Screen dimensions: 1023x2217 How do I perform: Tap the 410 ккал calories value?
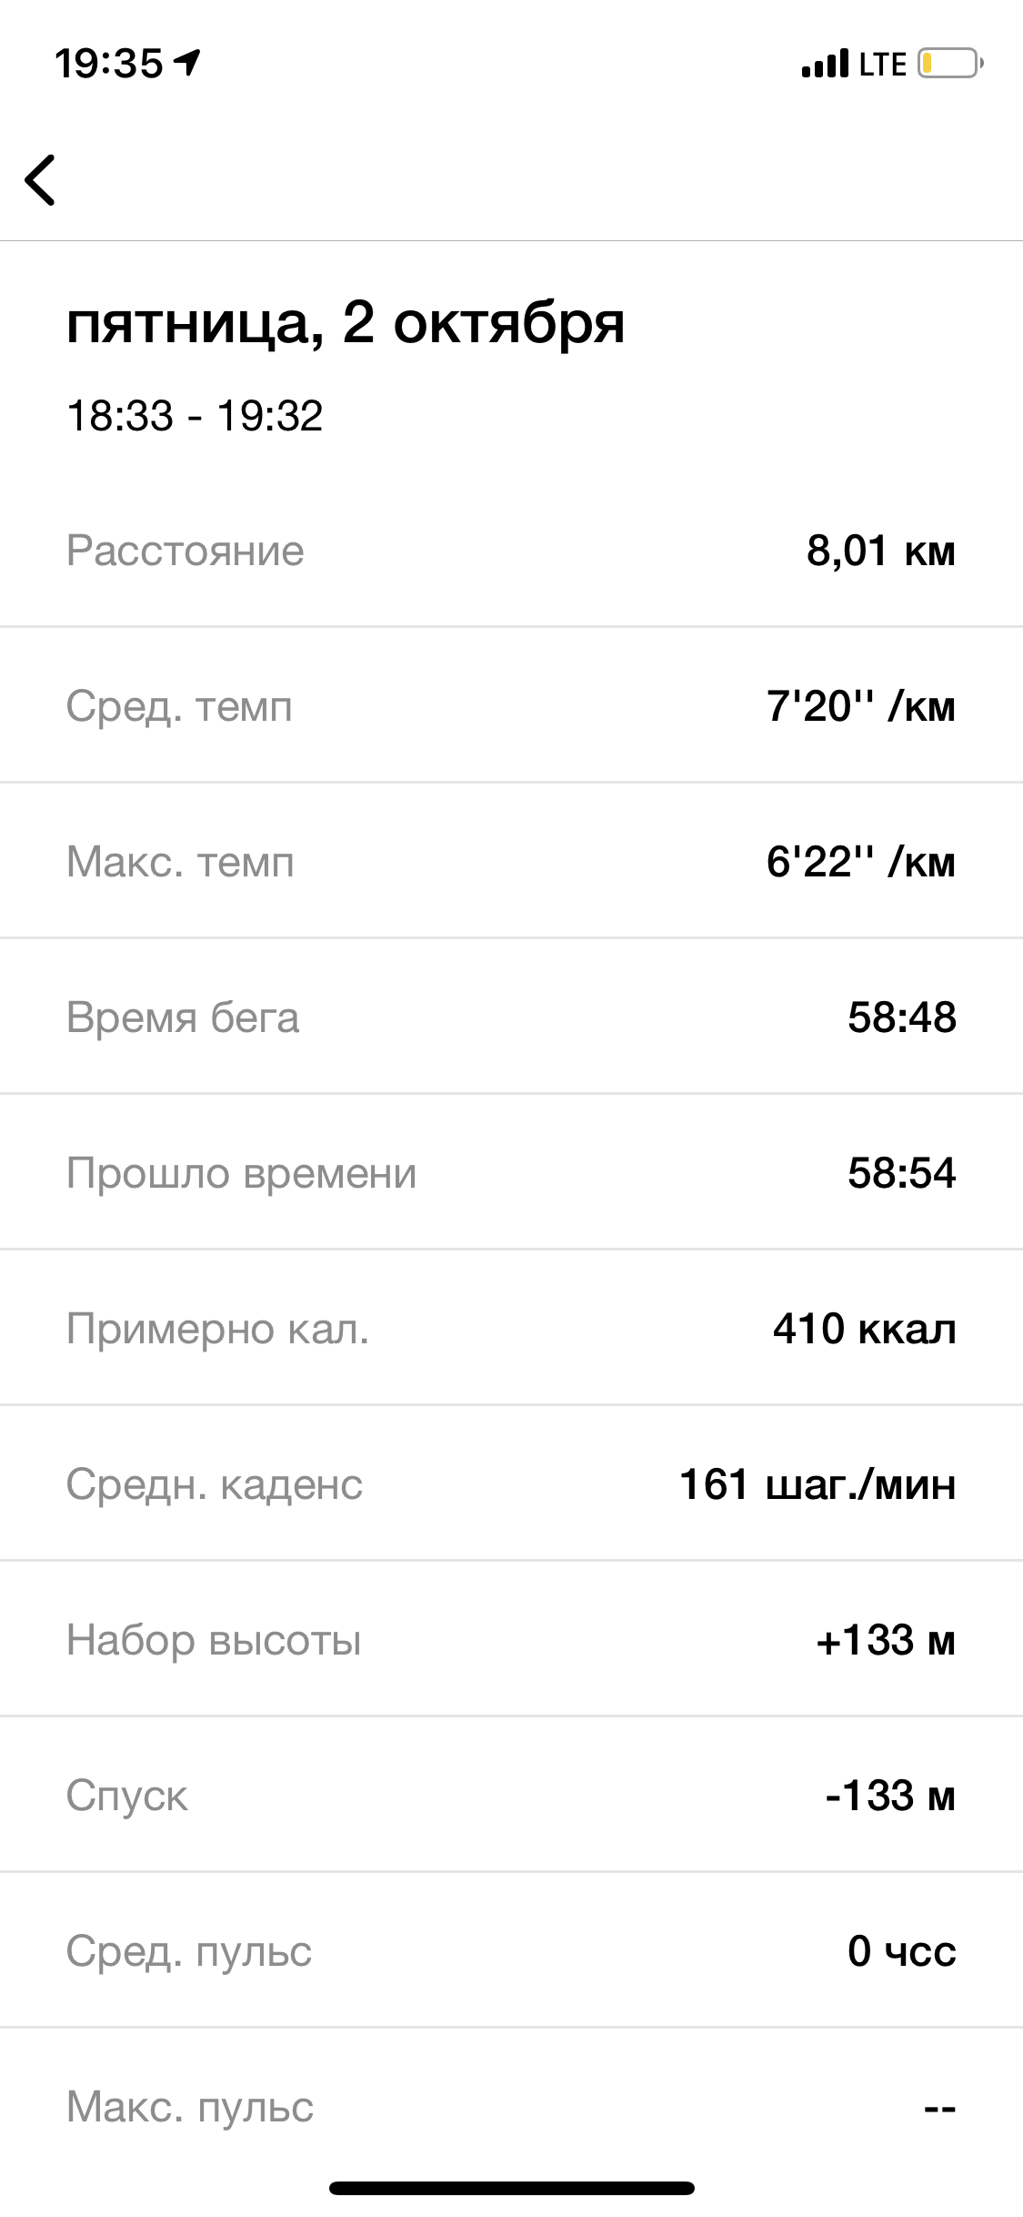(x=864, y=1329)
